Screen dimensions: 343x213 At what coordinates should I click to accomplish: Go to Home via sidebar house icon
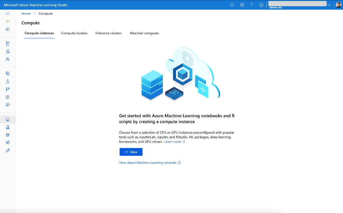[x=8, y=29]
